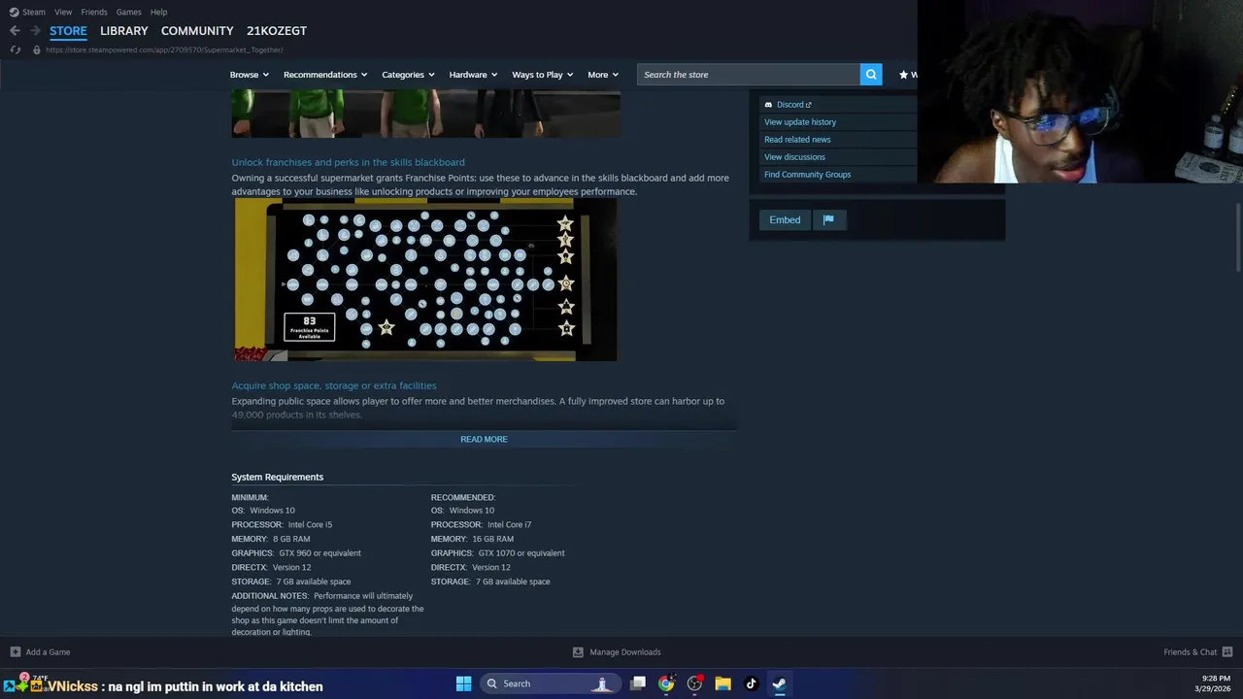The height and width of the screenshot is (699, 1243).
Task: Click the red taskbar app icon
Action: (694, 683)
